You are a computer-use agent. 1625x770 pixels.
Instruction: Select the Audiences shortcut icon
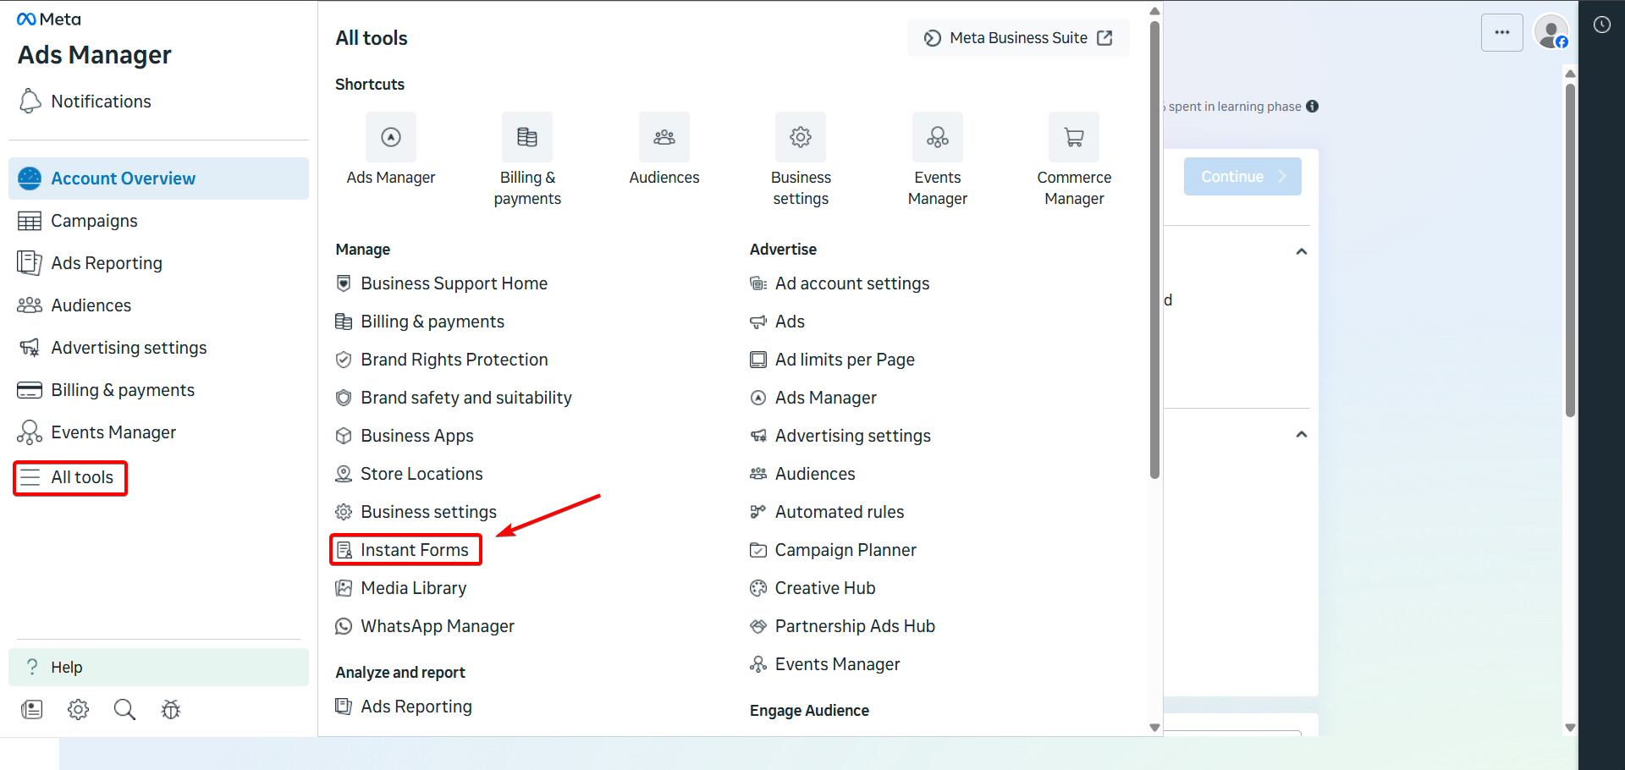point(664,136)
